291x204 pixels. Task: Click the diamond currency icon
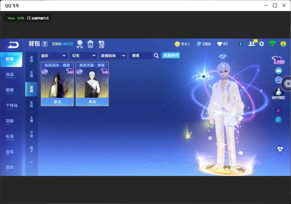tap(220, 44)
